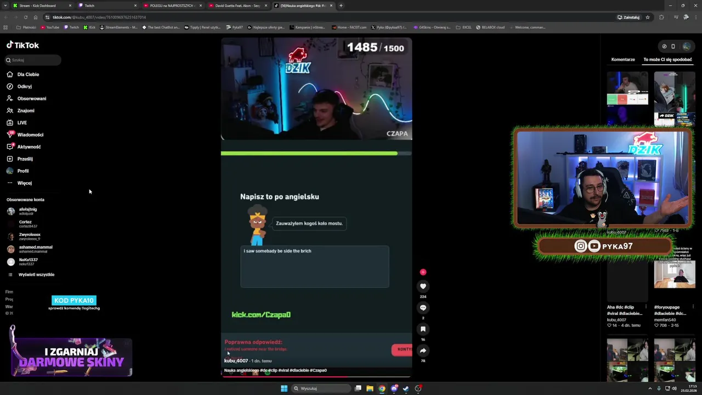Open Obserwowani in the sidebar

(31, 98)
